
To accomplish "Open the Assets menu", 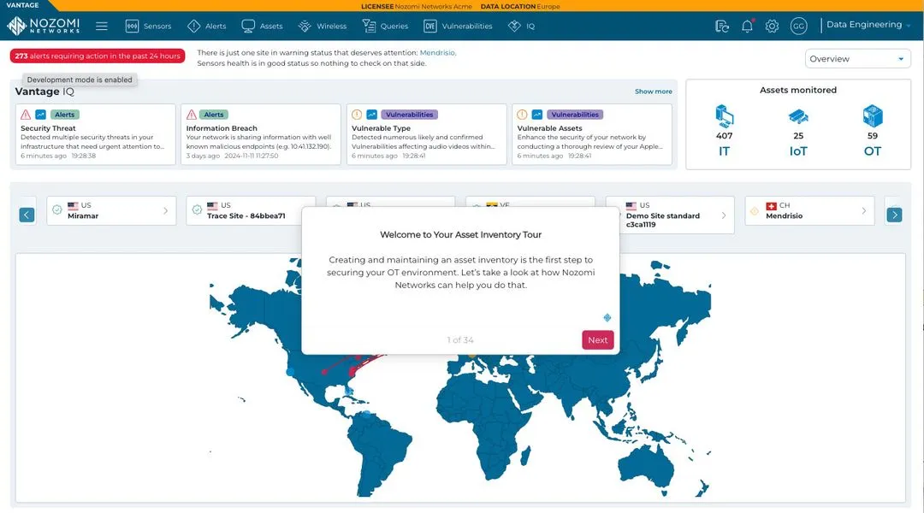I will tap(263, 26).
